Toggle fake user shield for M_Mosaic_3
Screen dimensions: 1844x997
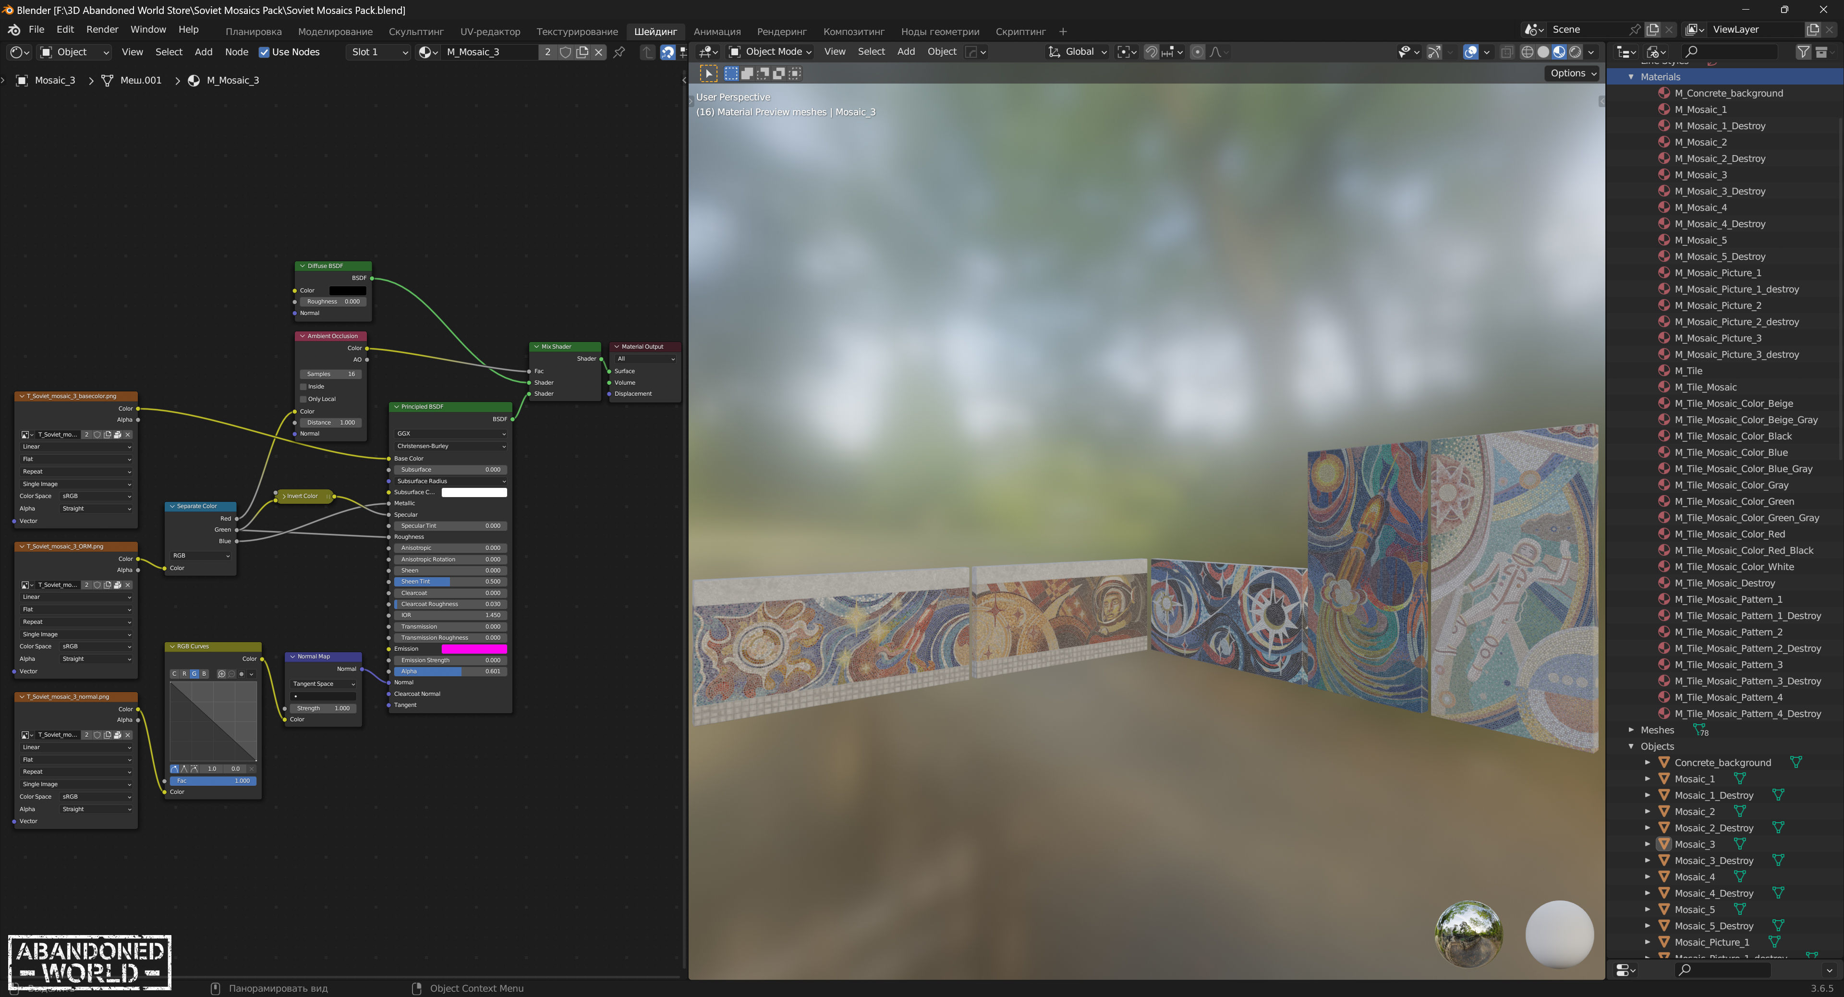click(566, 51)
